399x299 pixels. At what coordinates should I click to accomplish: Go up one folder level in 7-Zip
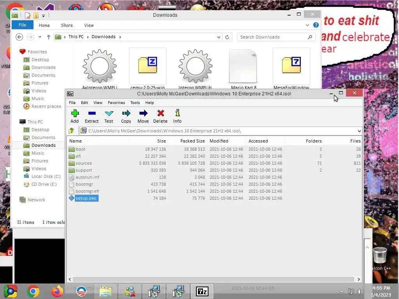[x=71, y=131]
